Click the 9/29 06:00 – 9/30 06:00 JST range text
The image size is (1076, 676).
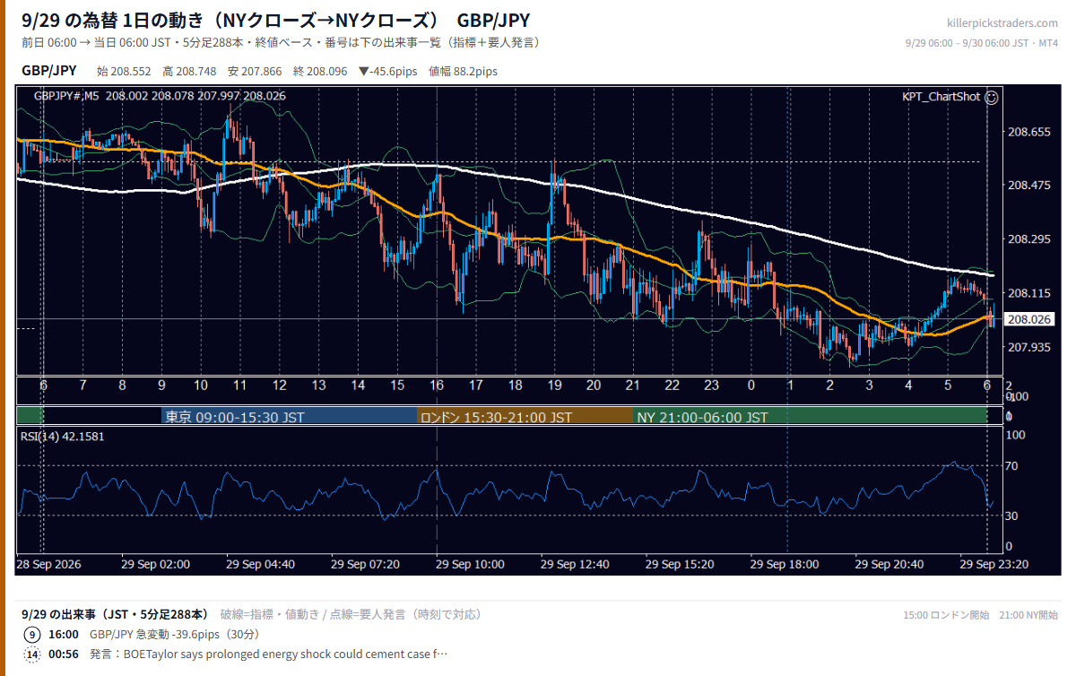[x=982, y=42]
